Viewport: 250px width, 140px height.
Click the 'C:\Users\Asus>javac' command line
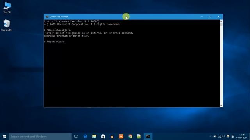(58, 30)
